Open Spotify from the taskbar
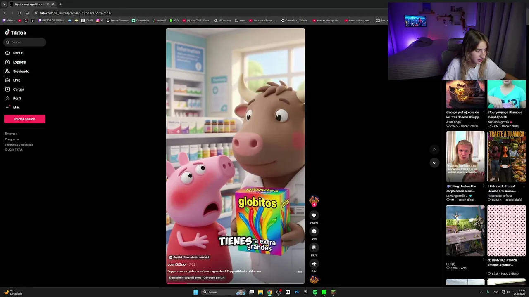Viewport: 529px width, 297px height. point(315,292)
